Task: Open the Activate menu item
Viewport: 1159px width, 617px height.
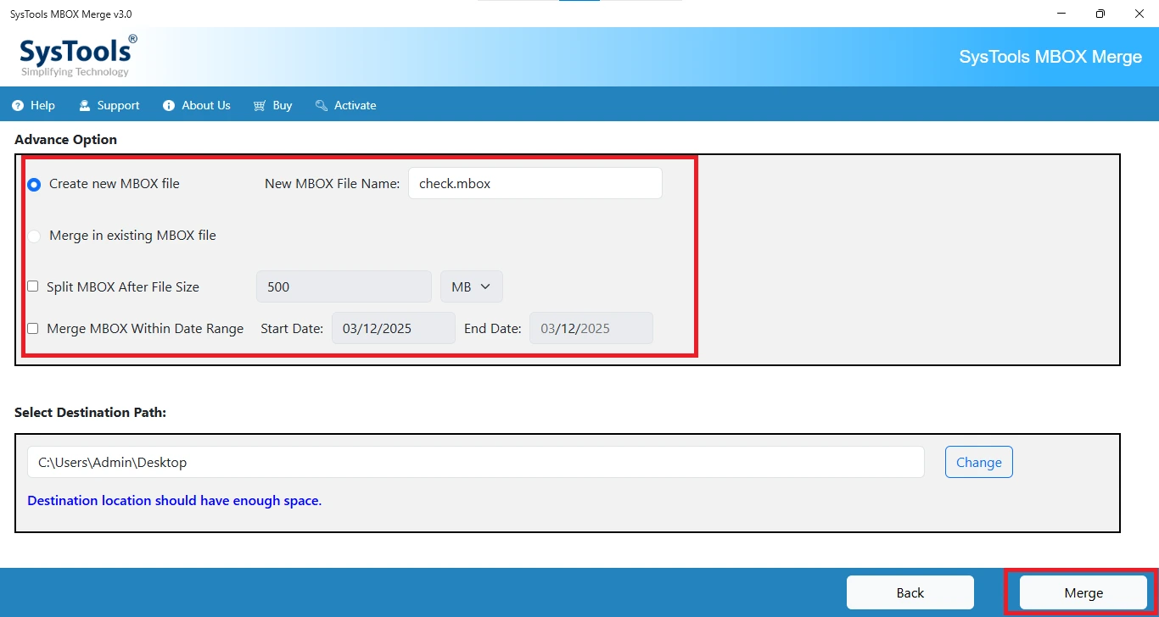Action: [x=346, y=106]
